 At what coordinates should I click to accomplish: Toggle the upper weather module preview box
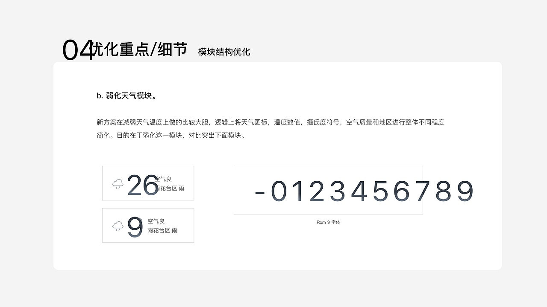click(x=148, y=183)
